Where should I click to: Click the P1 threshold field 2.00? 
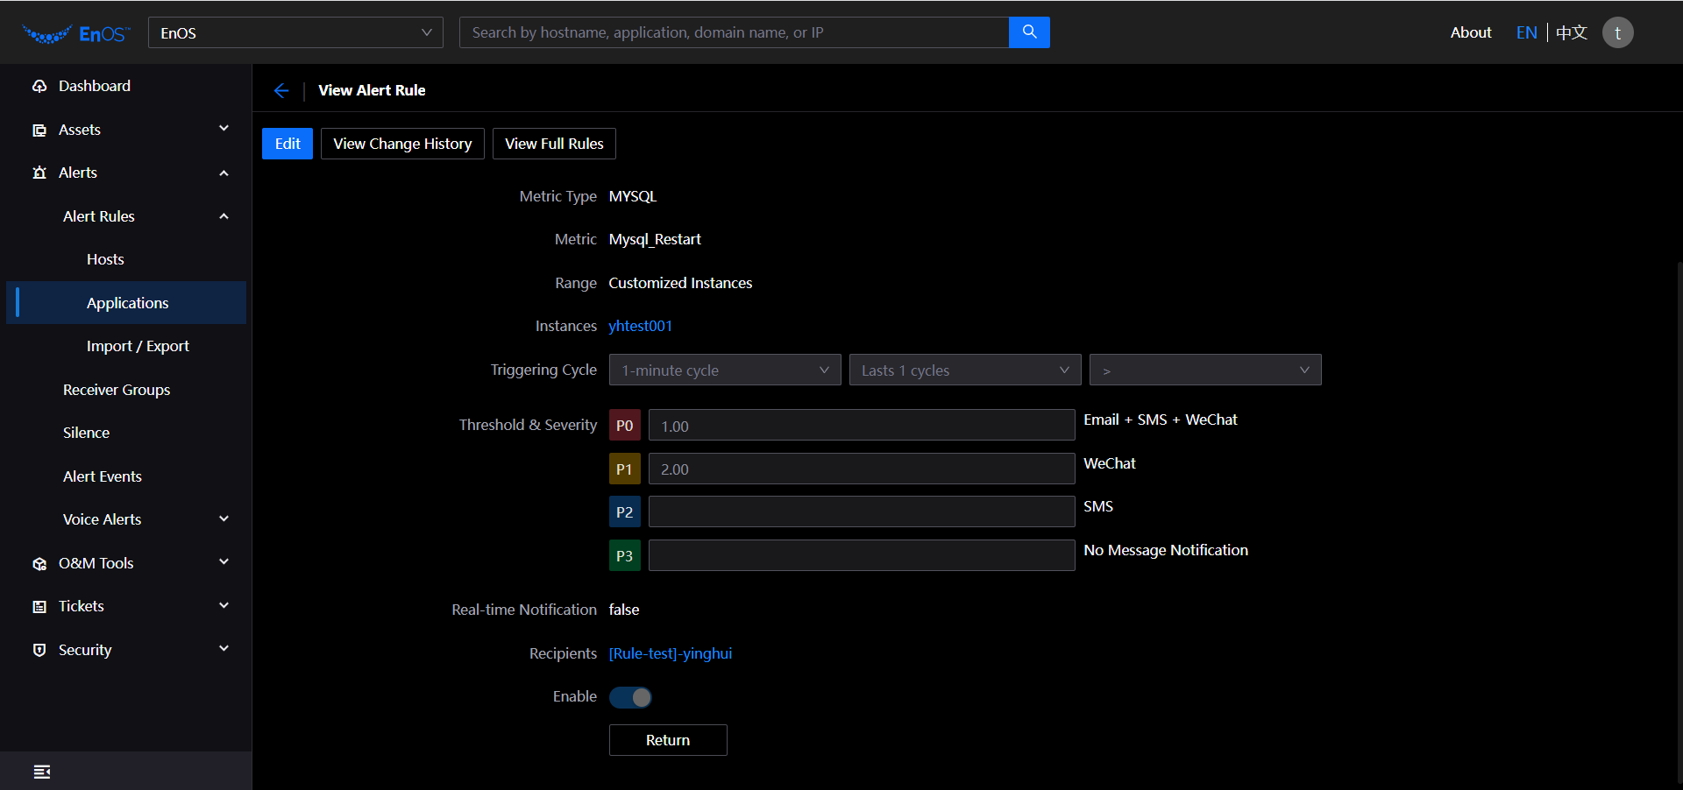862,469
